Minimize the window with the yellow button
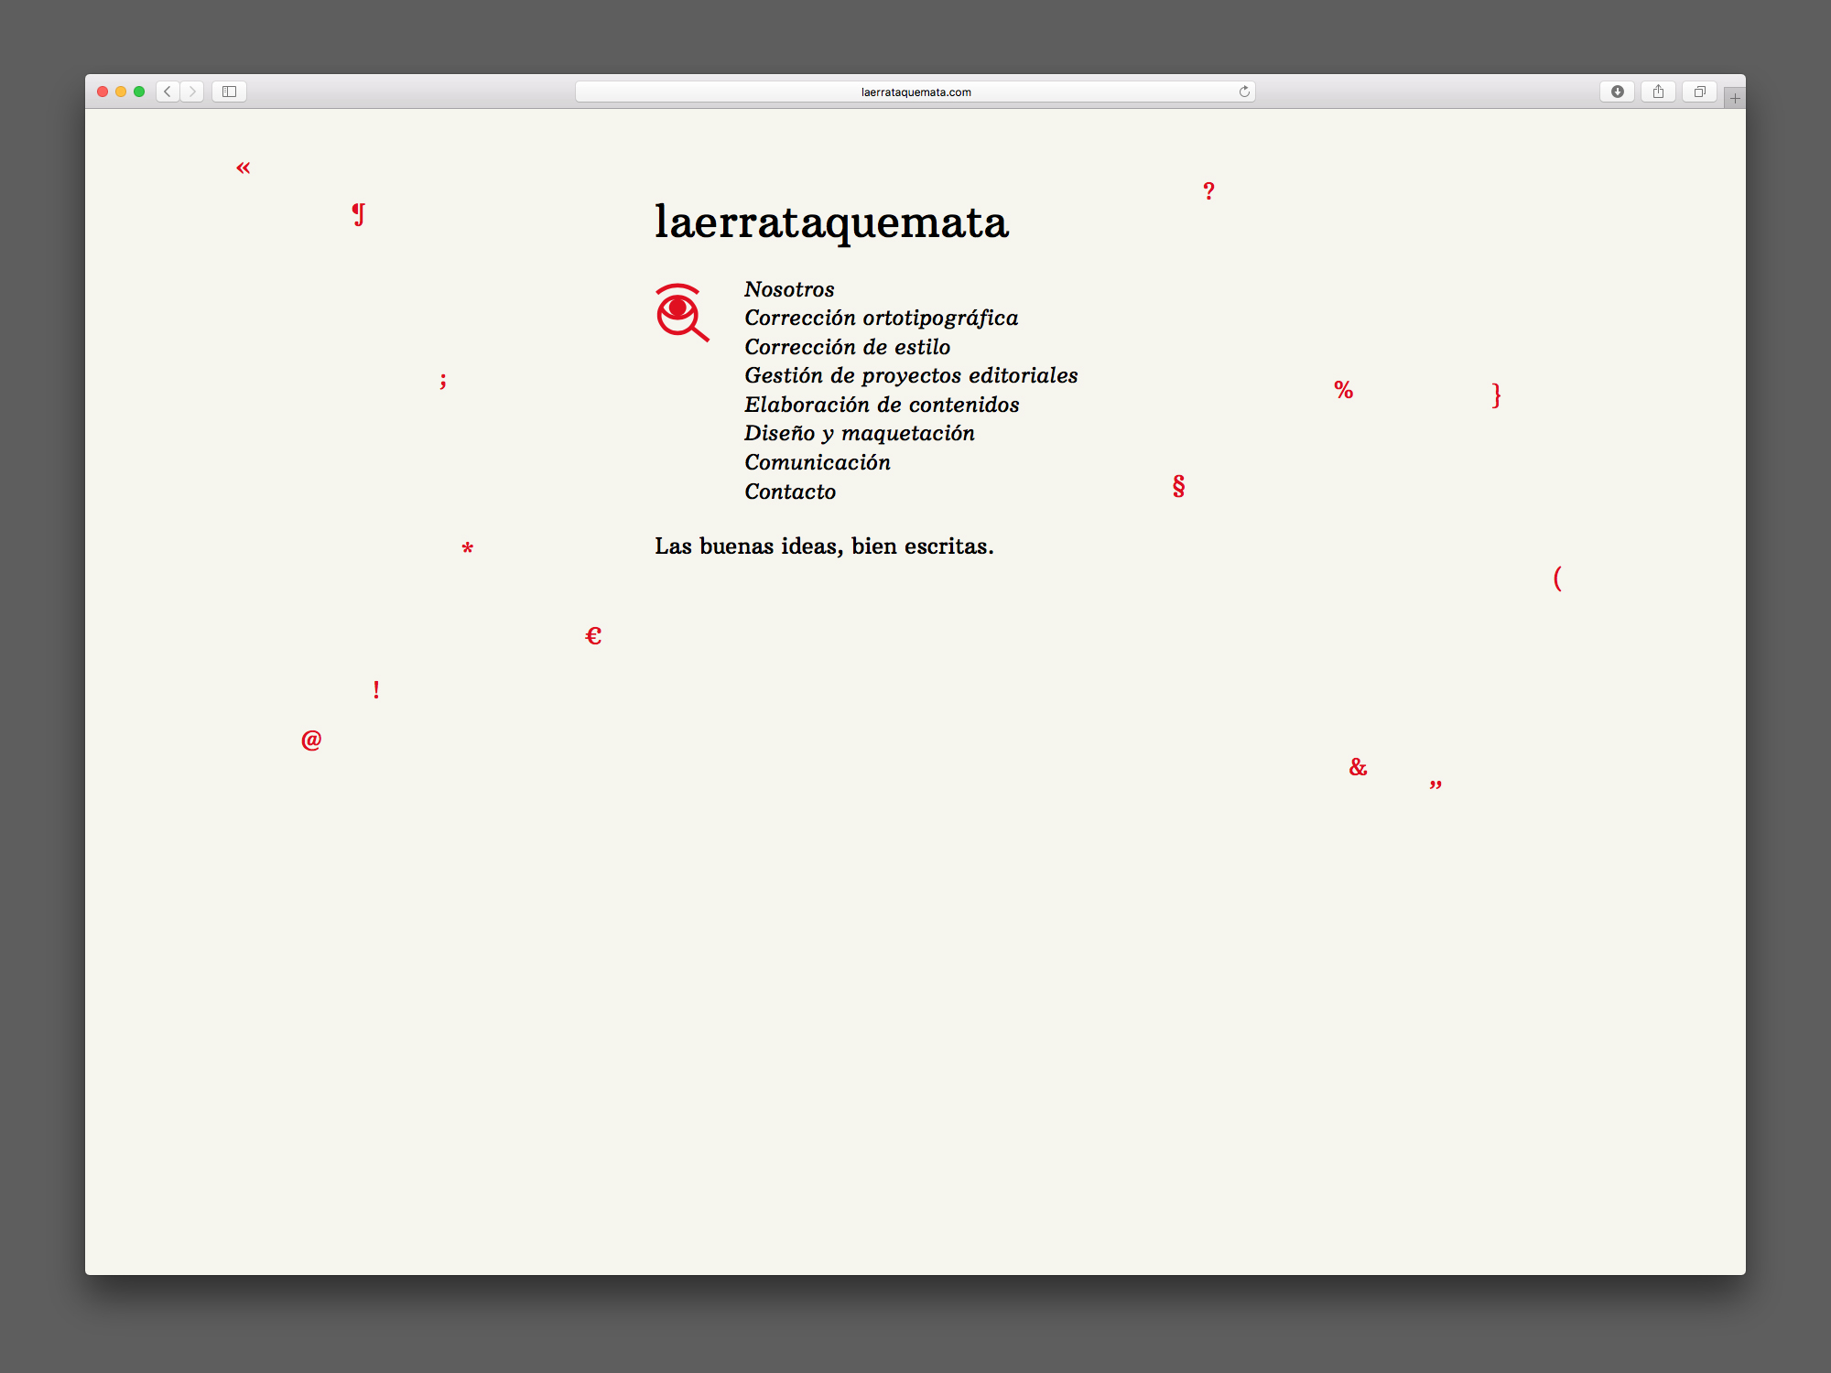This screenshot has width=1831, height=1373. [121, 92]
